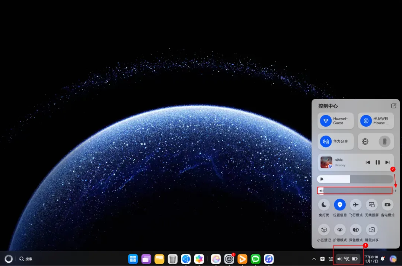Open 小艺慧记 note feature
The image size is (402, 266).
click(x=324, y=229)
